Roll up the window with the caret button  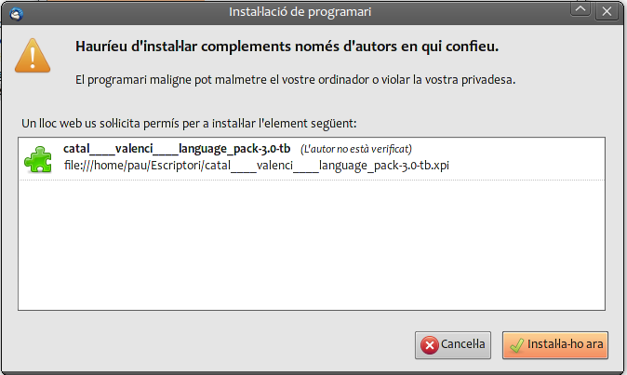pos(580,9)
